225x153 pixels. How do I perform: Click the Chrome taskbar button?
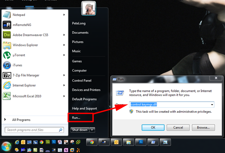pos(92,142)
